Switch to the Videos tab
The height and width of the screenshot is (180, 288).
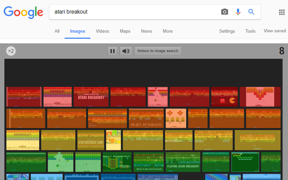pos(102,31)
